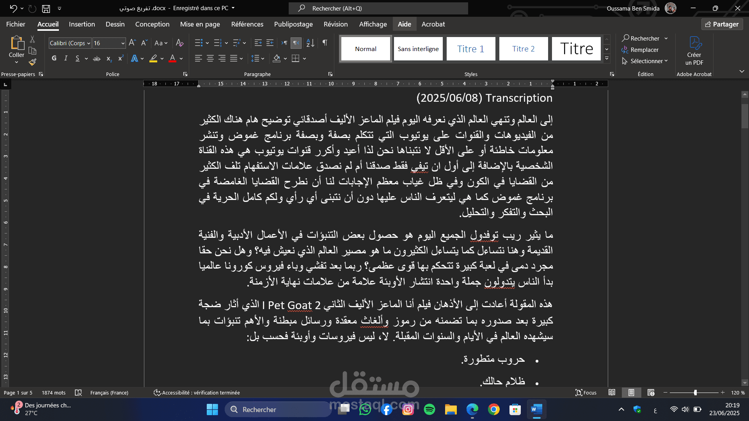Apply the Titre 1 style
Image resolution: width=749 pixels, height=421 pixels.
pos(471,49)
